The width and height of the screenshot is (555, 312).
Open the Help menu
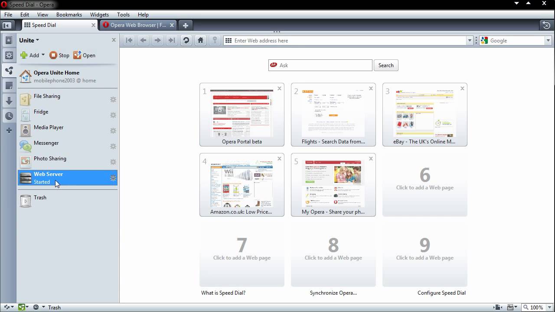[x=143, y=14]
